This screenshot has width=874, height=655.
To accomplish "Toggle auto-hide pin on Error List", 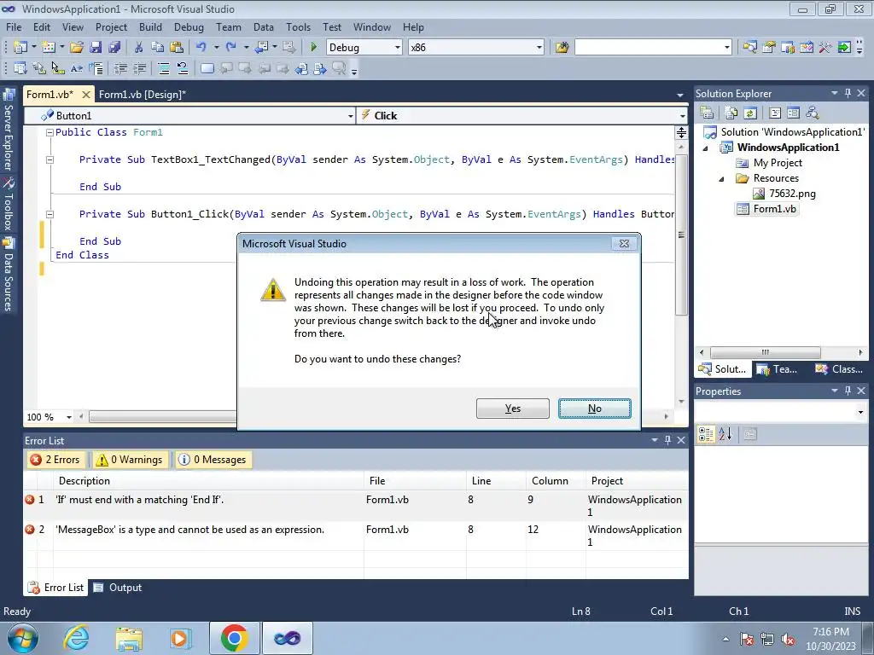I will pyautogui.click(x=667, y=440).
